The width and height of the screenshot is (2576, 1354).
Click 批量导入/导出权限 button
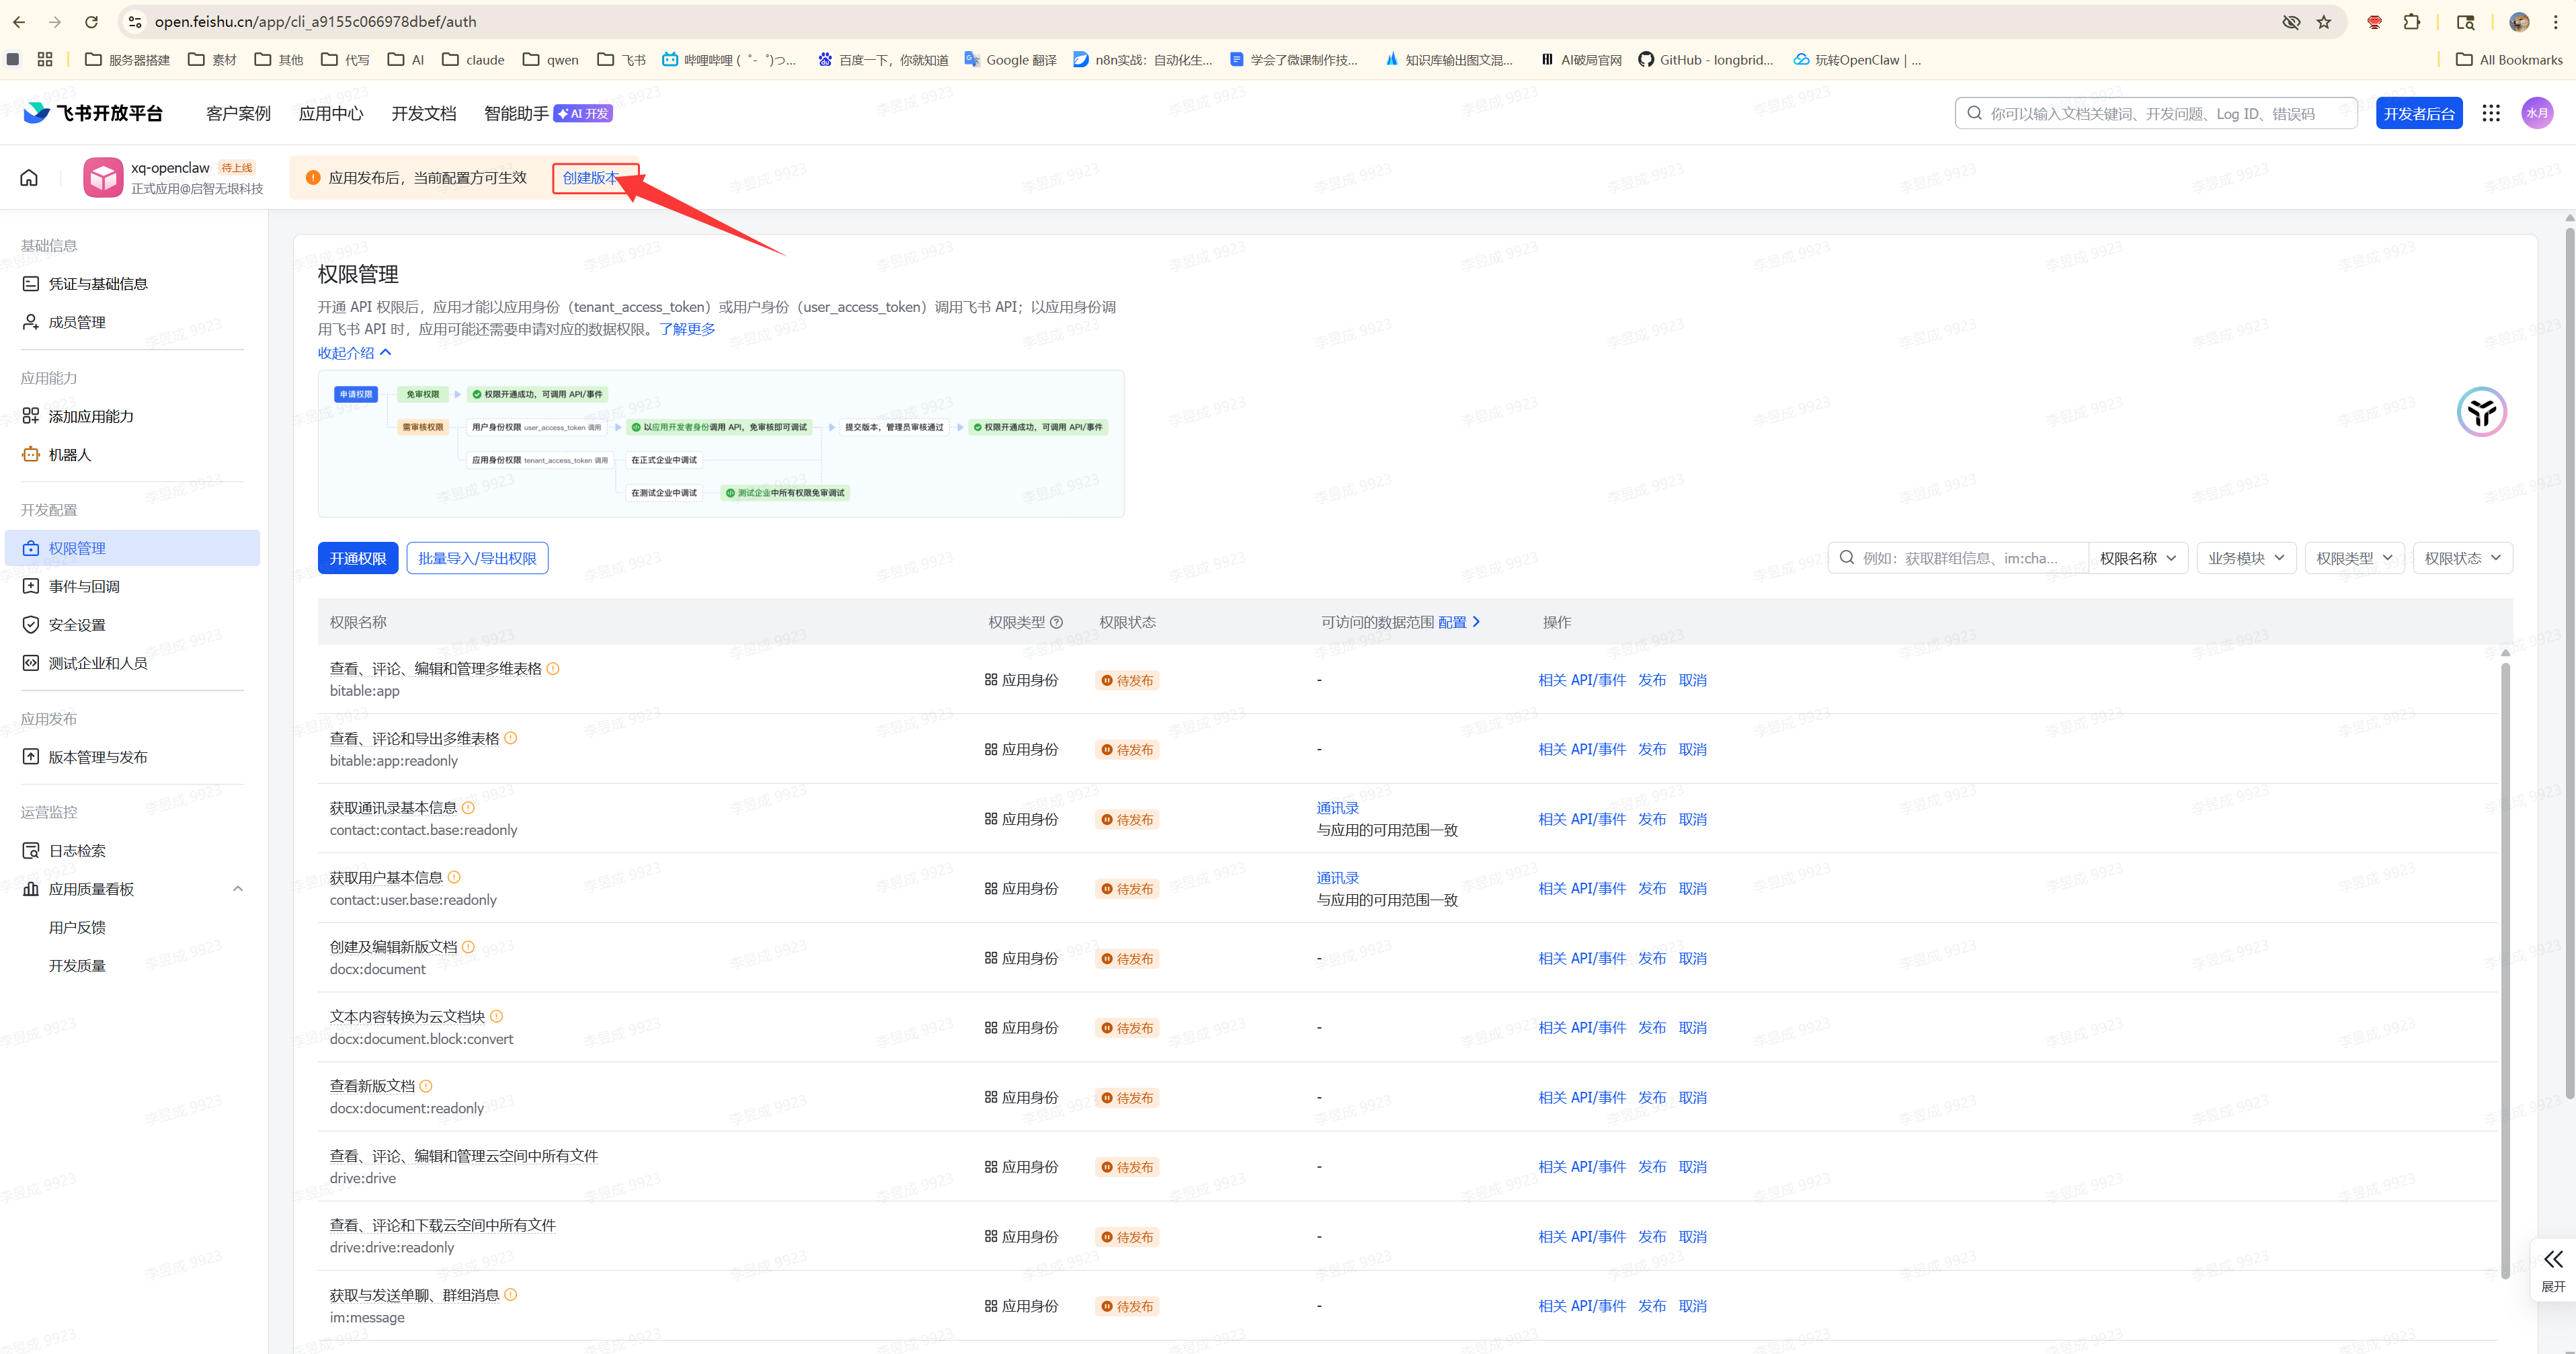click(477, 558)
